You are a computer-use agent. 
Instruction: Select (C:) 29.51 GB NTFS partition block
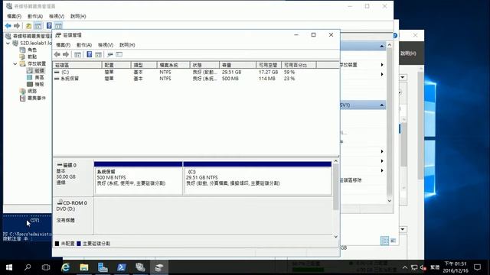click(257, 178)
